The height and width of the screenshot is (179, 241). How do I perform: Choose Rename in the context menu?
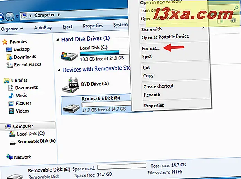[x=152, y=95]
